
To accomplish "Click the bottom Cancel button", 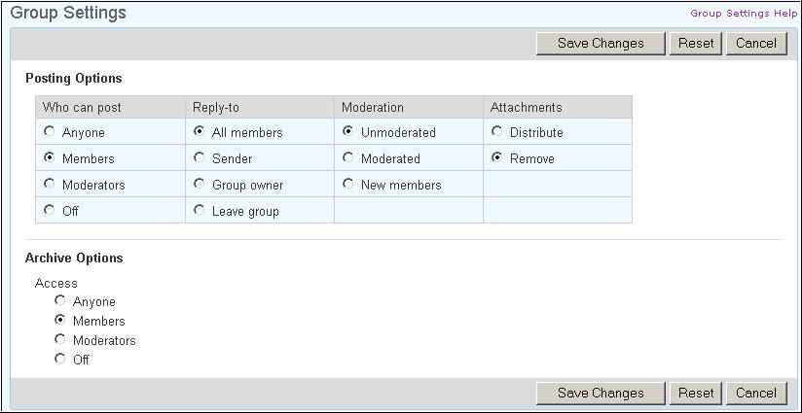I will [x=756, y=394].
